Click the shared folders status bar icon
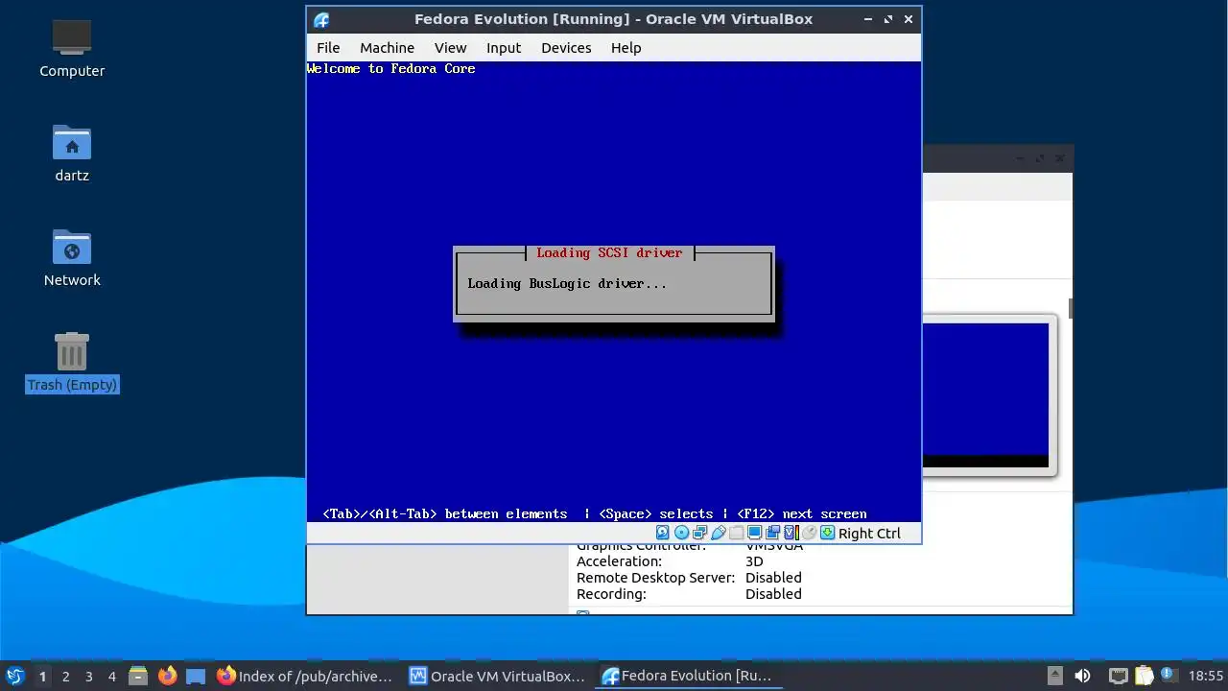The image size is (1228, 691). pyautogui.click(x=736, y=533)
